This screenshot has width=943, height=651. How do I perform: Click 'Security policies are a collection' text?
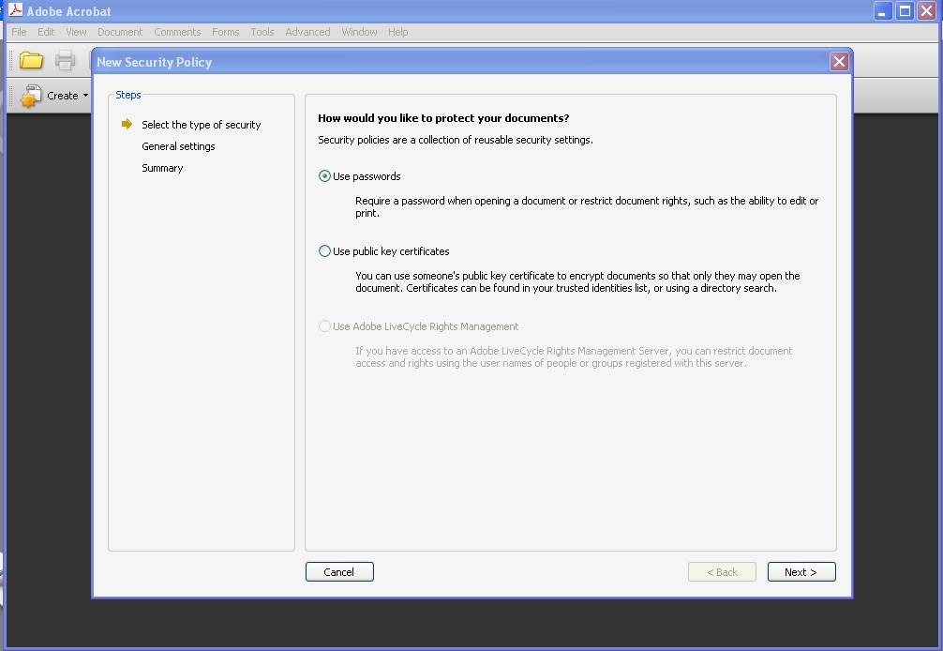point(456,140)
